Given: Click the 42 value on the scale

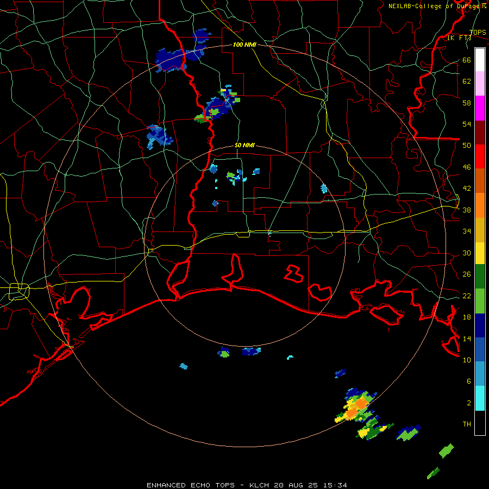Looking at the screenshot, I should pos(467,188).
